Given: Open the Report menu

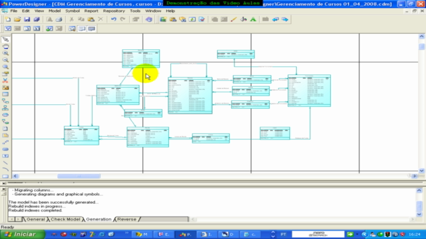Looking at the screenshot, I should [x=91, y=11].
